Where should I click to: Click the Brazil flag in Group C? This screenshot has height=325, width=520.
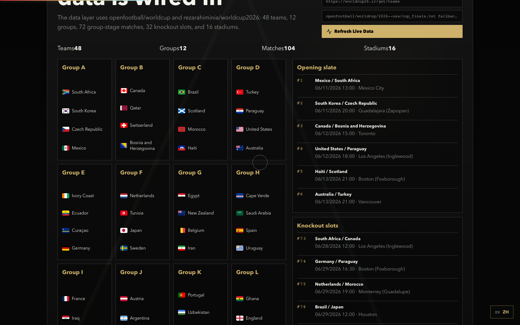tap(182, 92)
